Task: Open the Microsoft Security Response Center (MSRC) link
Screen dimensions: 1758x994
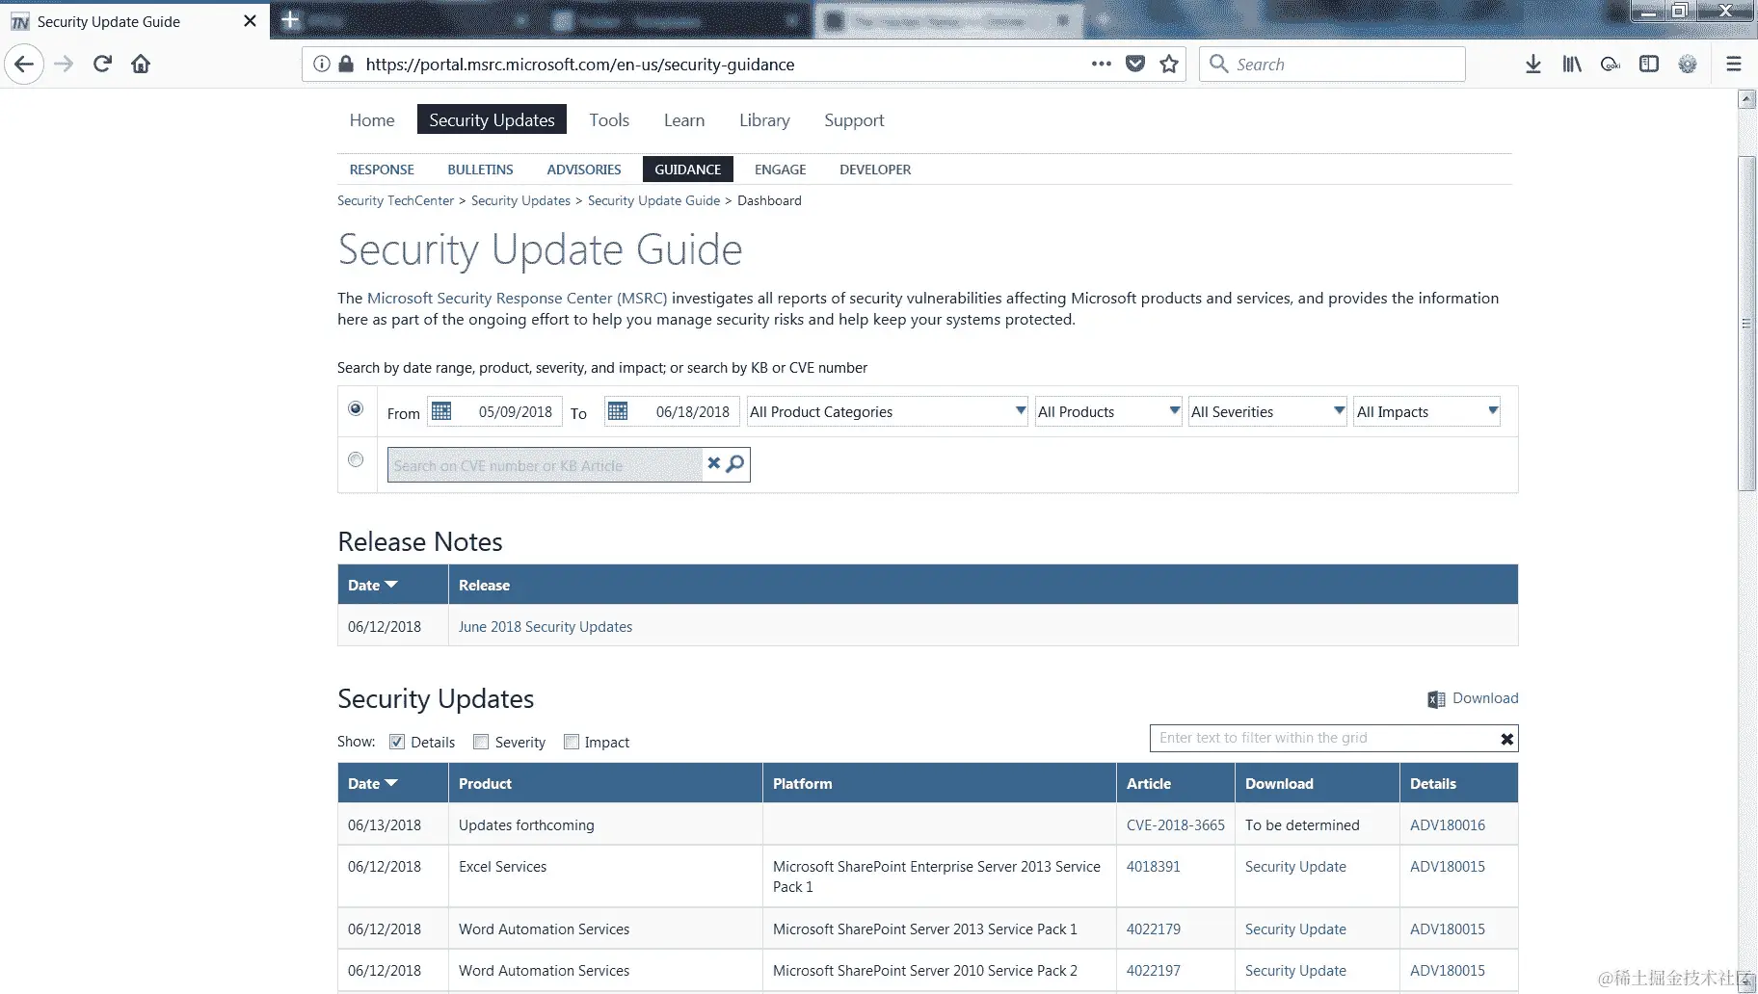Action: click(x=517, y=298)
